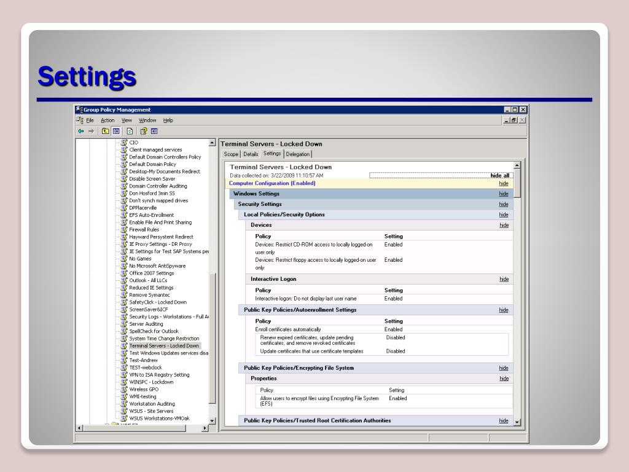
Task: Click the GPO icon beside Default Domain Policy
Action: [124, 164]
